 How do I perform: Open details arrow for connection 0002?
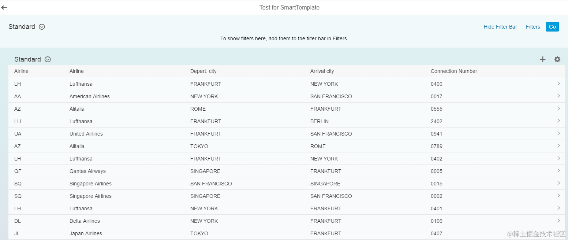(x=558, y=196)
